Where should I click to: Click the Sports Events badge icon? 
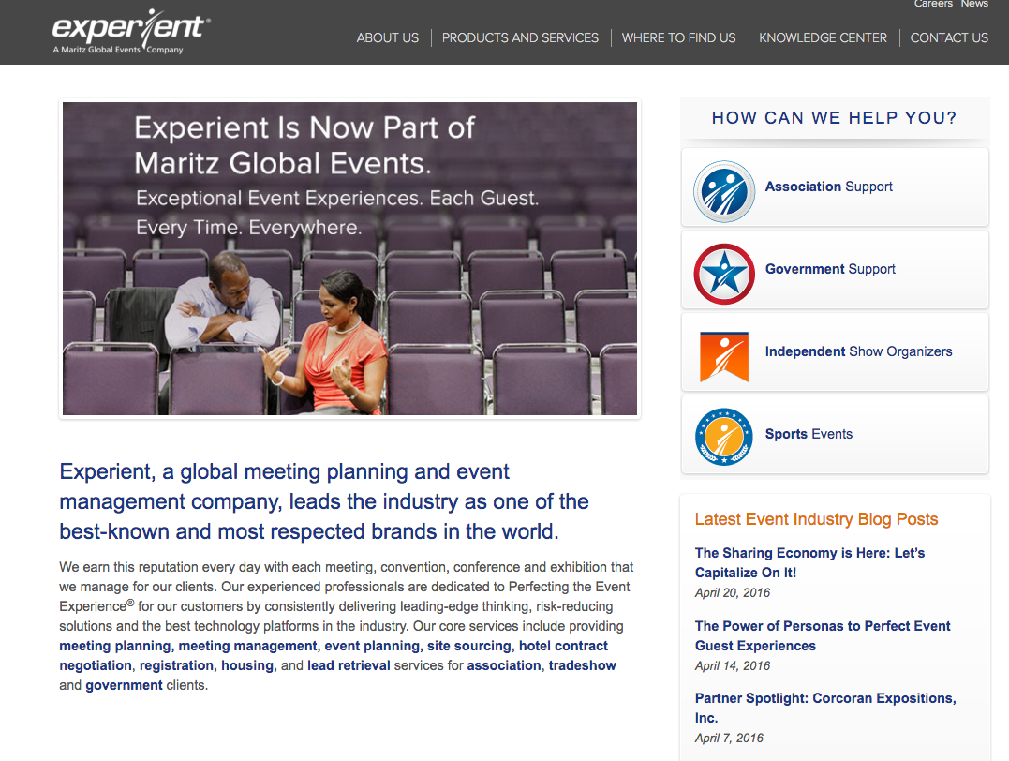(x=724, y=437)
